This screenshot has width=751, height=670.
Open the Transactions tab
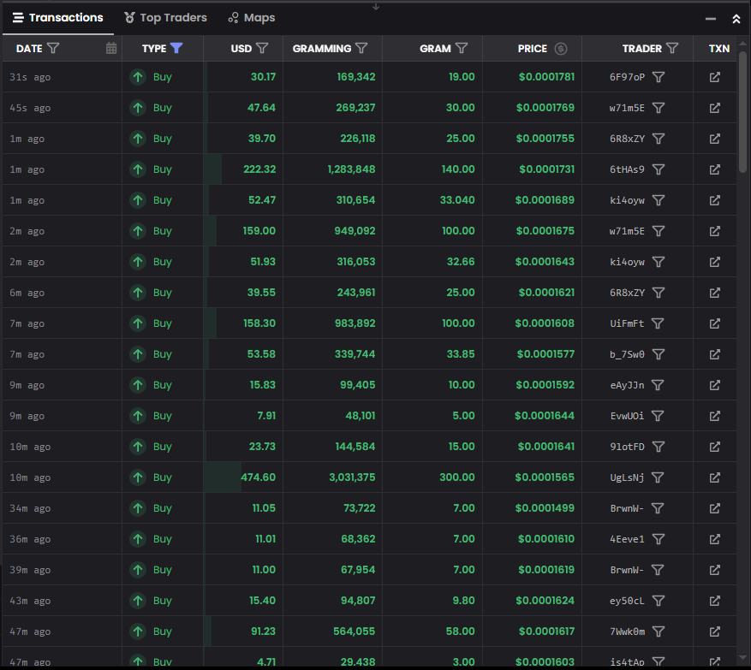(58, 18)
